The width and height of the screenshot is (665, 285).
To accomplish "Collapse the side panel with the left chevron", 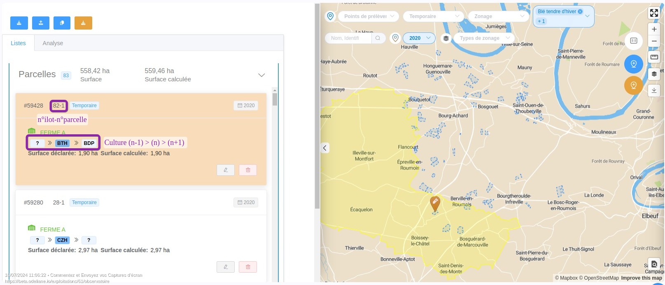I will point(325,148).
